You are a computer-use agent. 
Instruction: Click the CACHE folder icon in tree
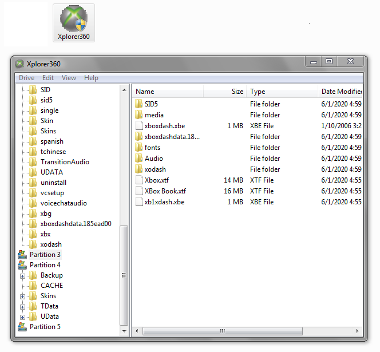[33, 286]
